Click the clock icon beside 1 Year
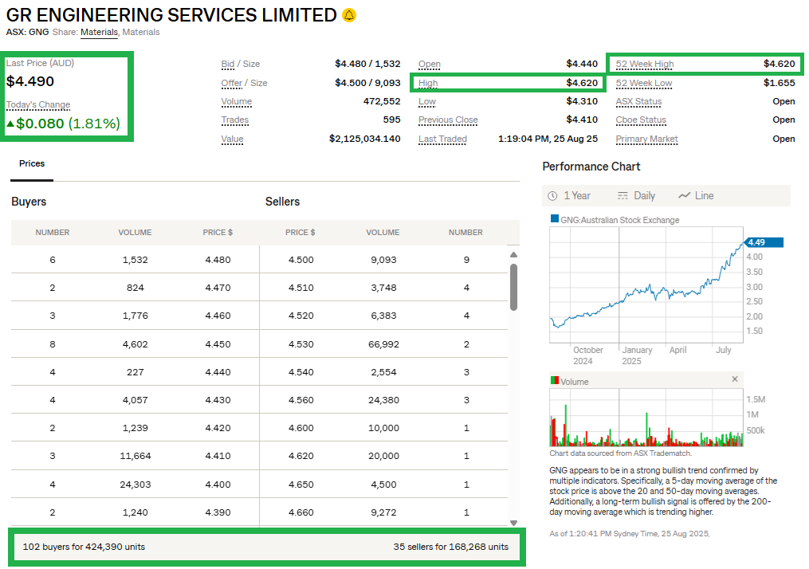 coord(553,196)
